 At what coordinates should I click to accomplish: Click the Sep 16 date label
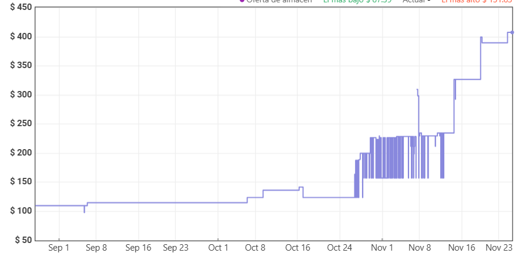(x=138, y=248)
